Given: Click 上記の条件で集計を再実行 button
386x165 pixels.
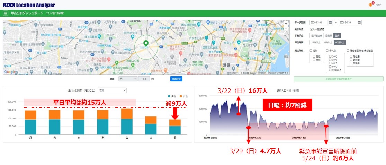Looking at the screenshot, I should point(339,79).
